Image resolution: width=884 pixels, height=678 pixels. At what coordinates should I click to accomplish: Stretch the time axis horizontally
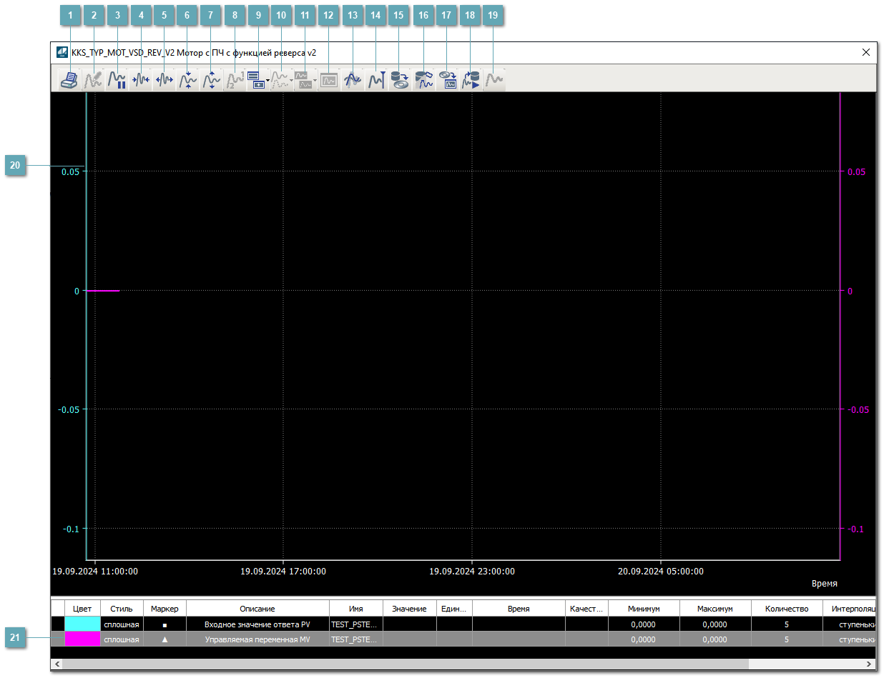[x=164, y=80]
